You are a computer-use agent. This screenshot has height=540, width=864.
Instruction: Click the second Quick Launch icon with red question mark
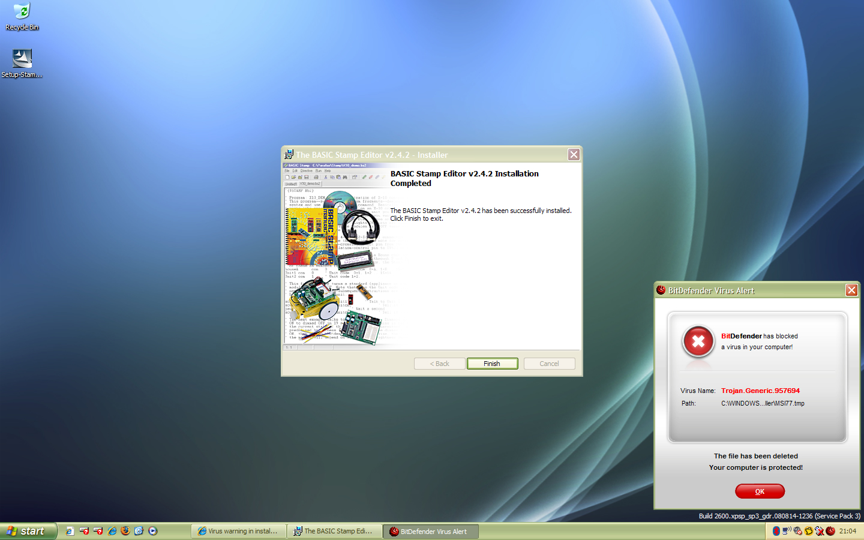[84, 531]
